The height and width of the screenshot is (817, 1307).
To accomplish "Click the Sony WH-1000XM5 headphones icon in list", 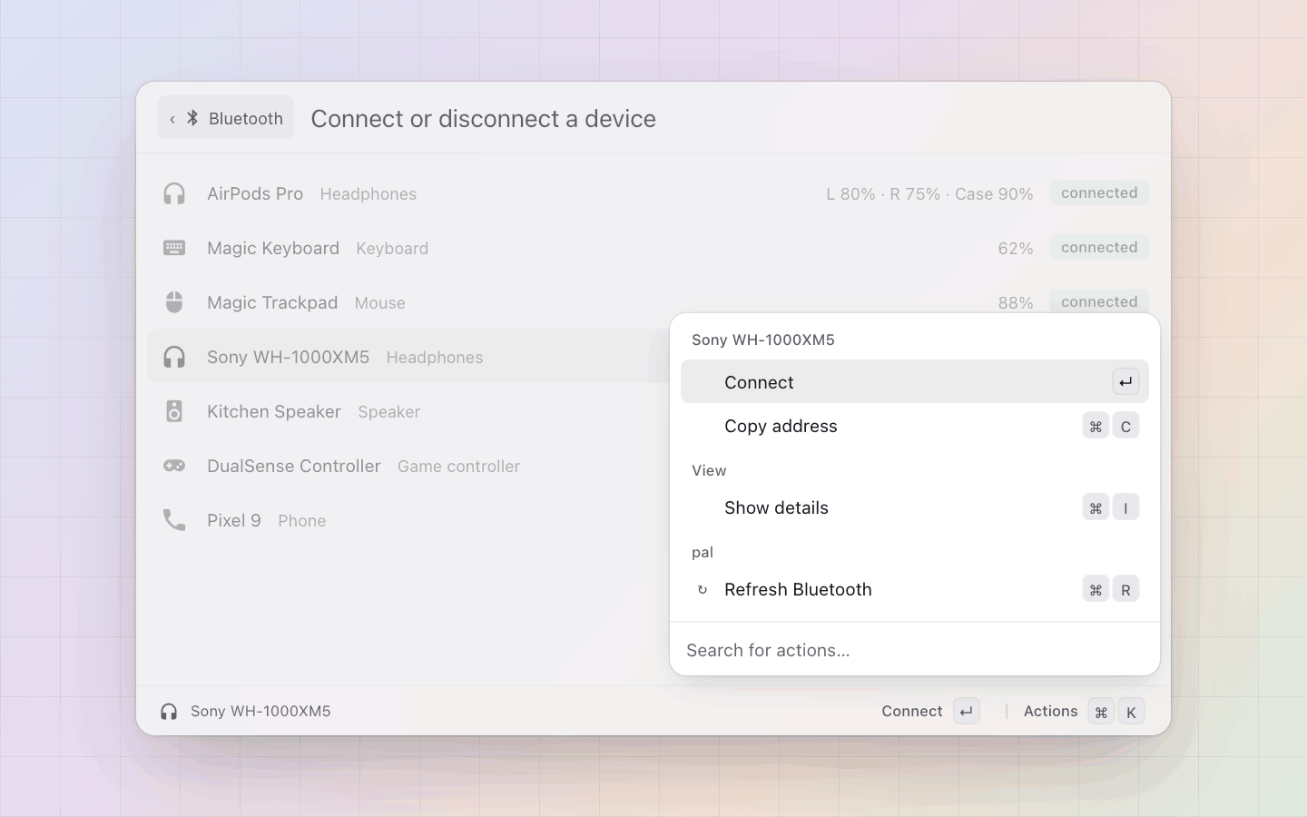I will 174,357.
